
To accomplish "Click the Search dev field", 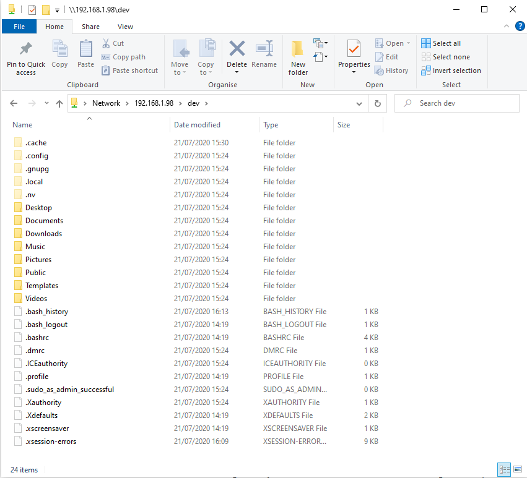I will pyautogui.click(x=457, y=103).
